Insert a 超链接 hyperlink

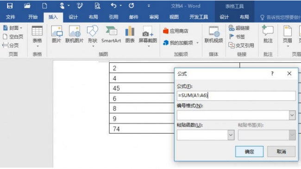tap(239, 28)
